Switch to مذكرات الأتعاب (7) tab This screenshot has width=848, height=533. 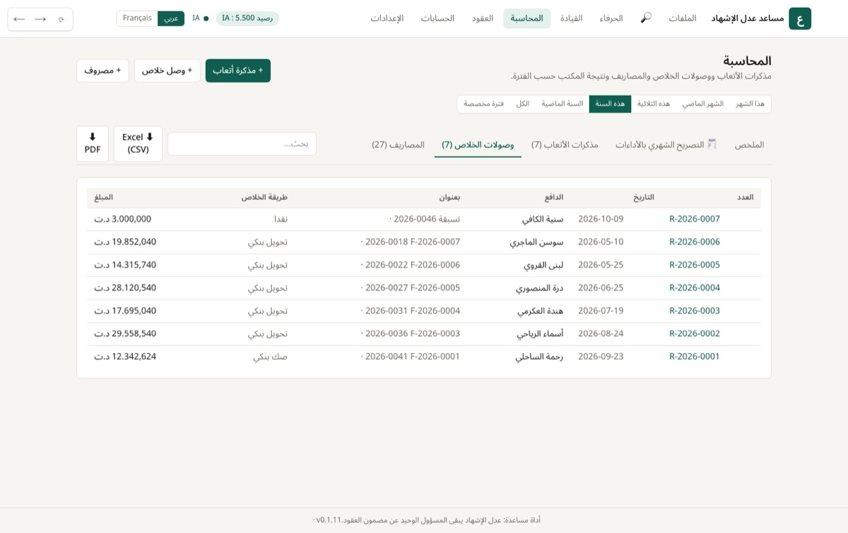[565, 145]
